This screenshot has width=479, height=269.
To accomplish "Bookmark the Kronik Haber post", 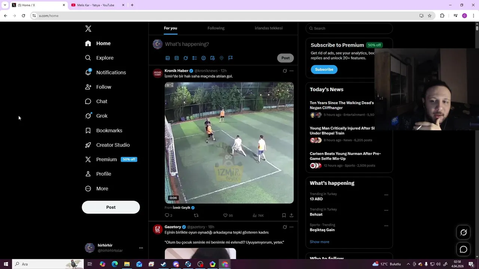I will point(284,215).
